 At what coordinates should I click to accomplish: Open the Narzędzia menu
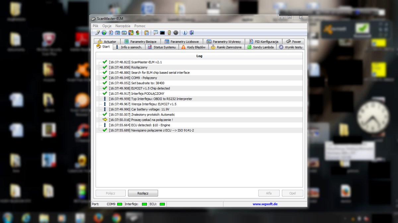coord(123,26)
